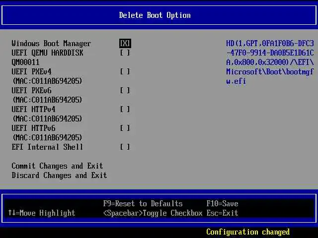The image size is (318, 238).
Task: Select the UEFI HTTPv4 checkbox
Action: (125, 109)
